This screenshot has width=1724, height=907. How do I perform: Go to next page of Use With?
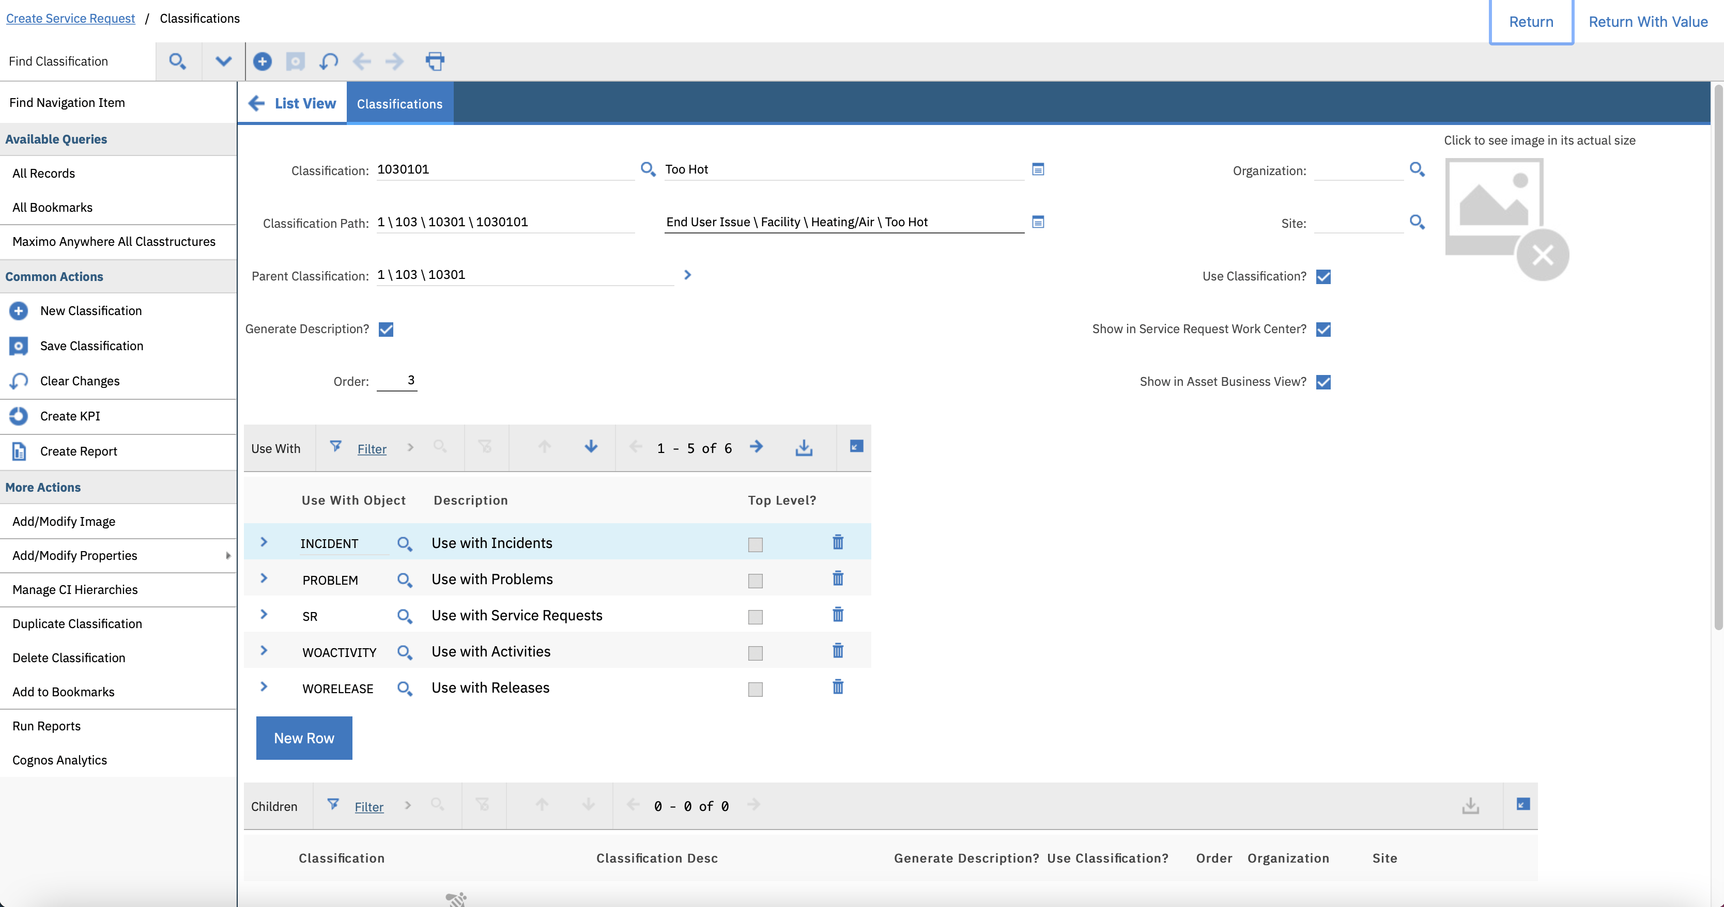tap(756, 447)
